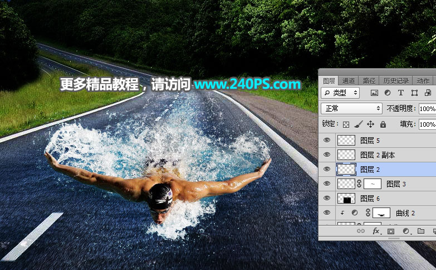The width and height of the screenshot is (436, 270).
Task: Click the adjustment layer filter icon
Action: 388,93
